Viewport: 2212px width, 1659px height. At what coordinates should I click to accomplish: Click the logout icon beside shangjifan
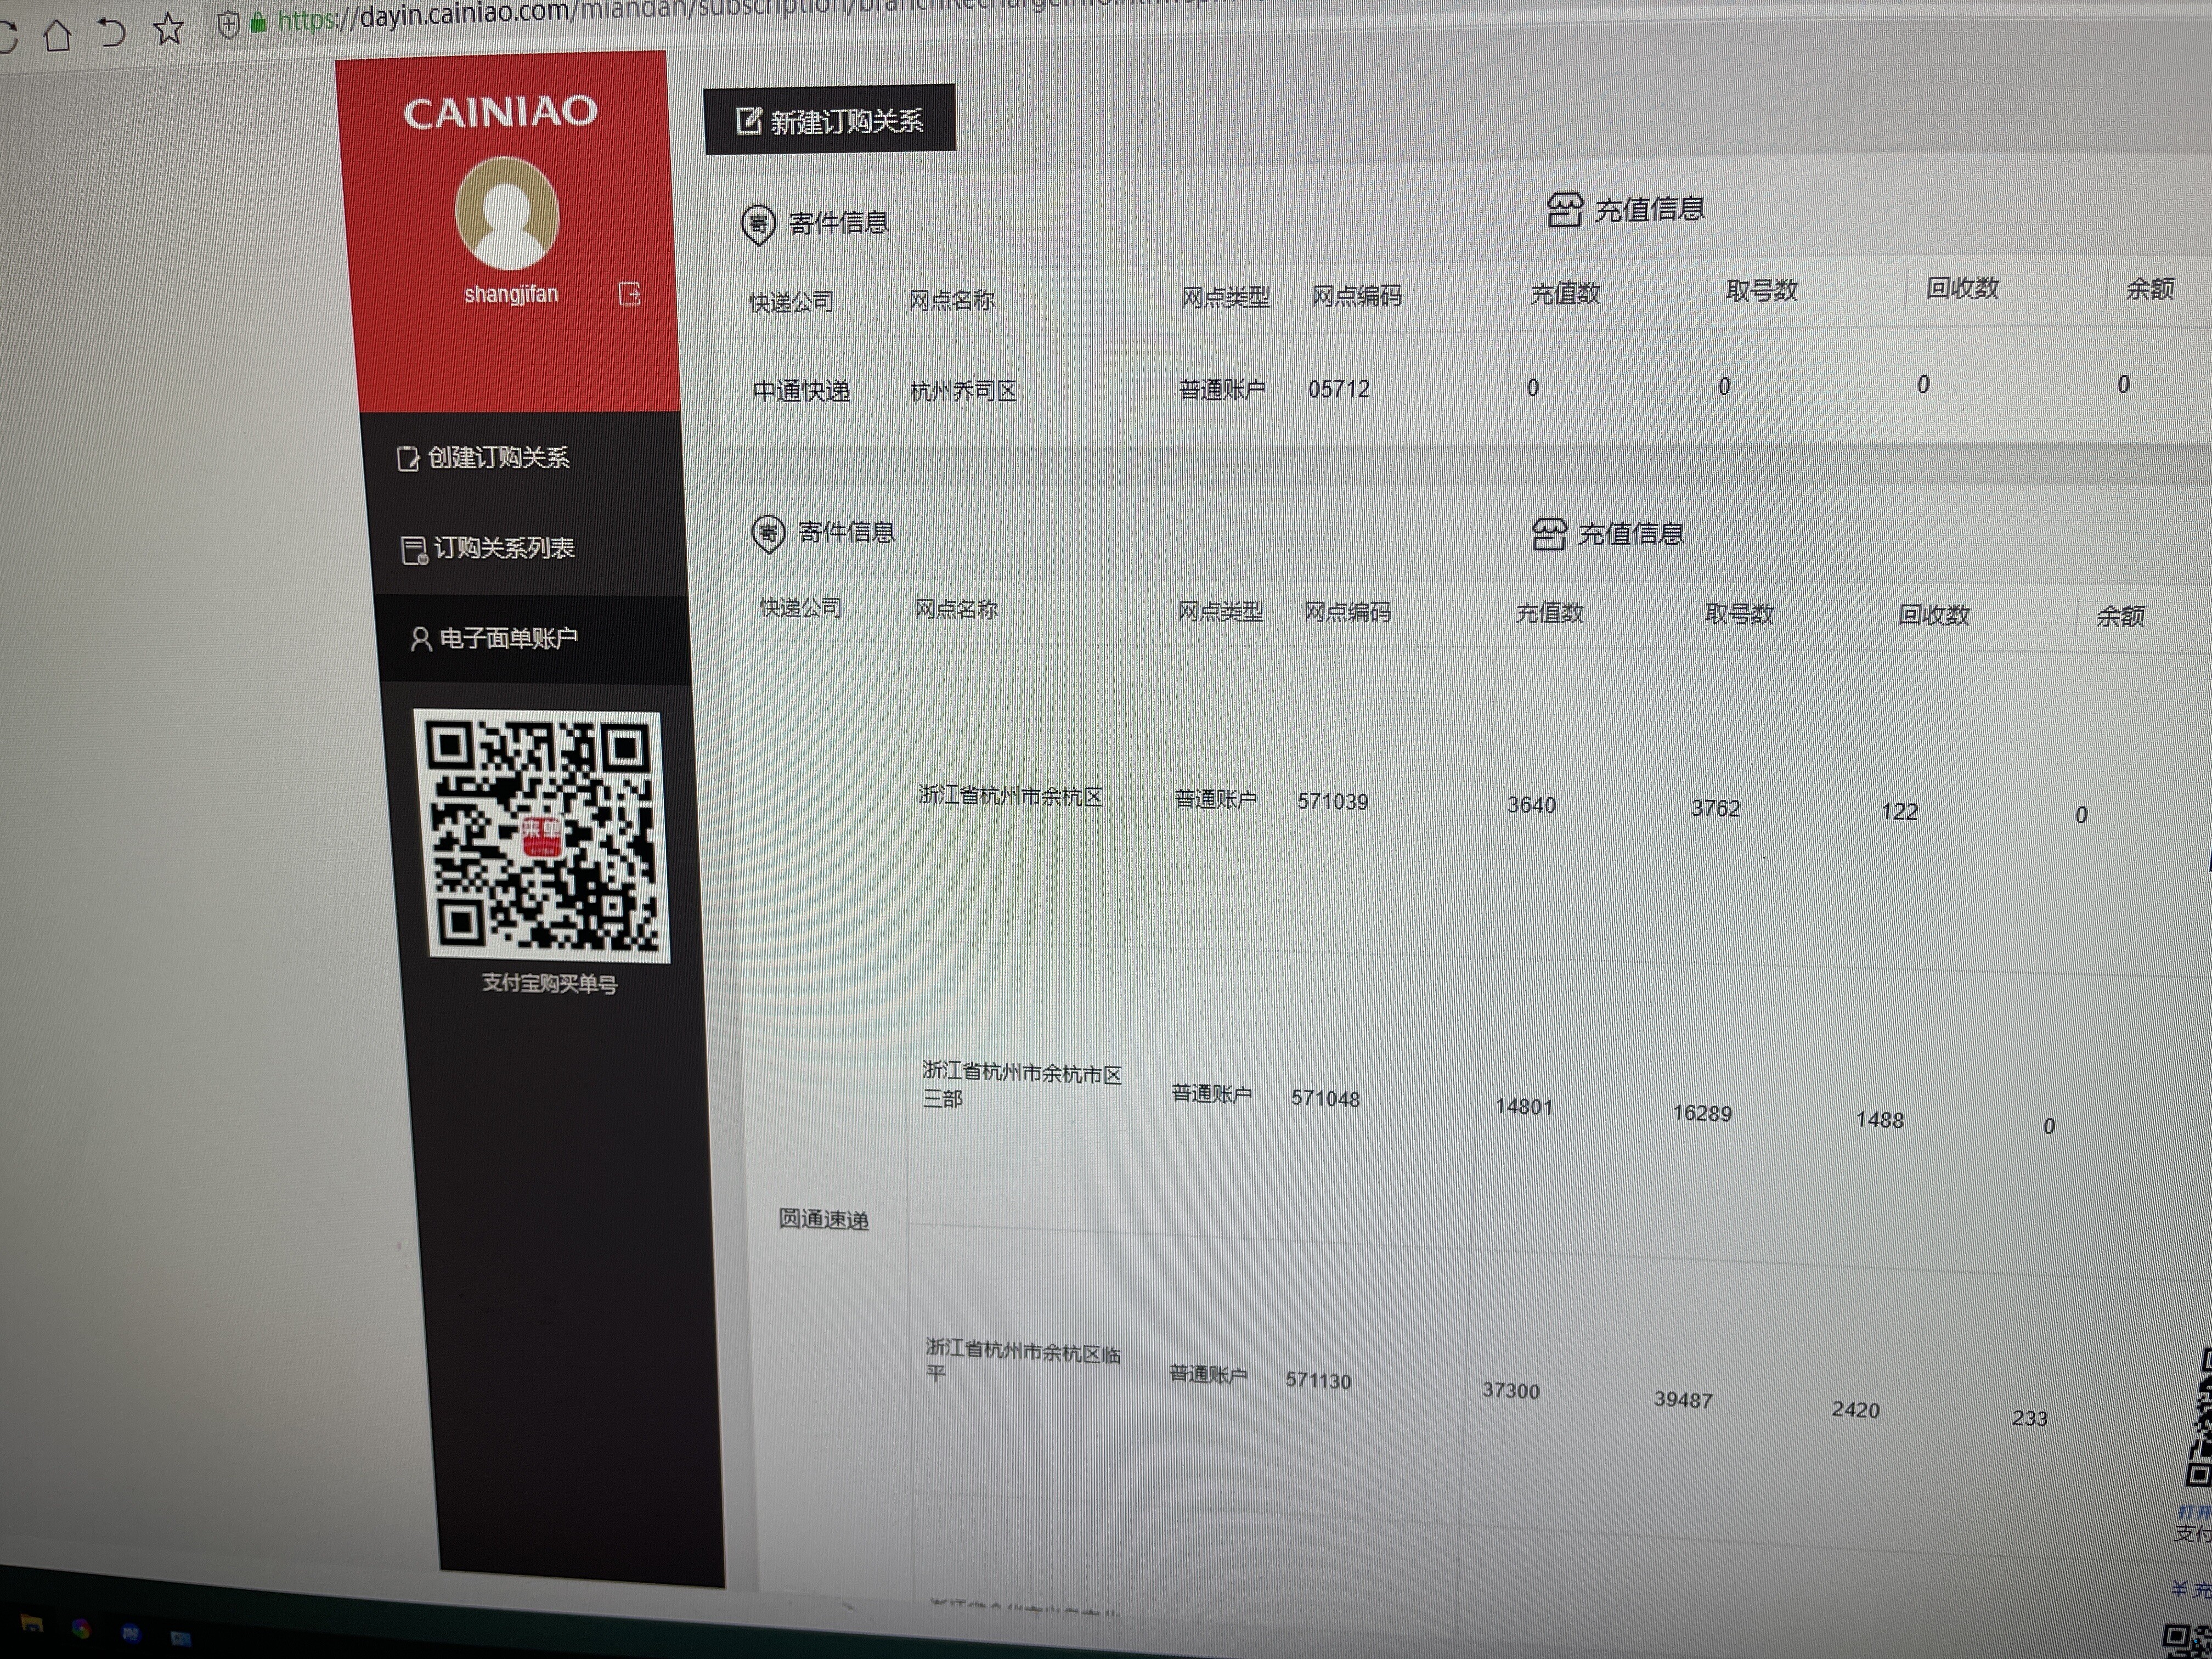click(629, 294)
